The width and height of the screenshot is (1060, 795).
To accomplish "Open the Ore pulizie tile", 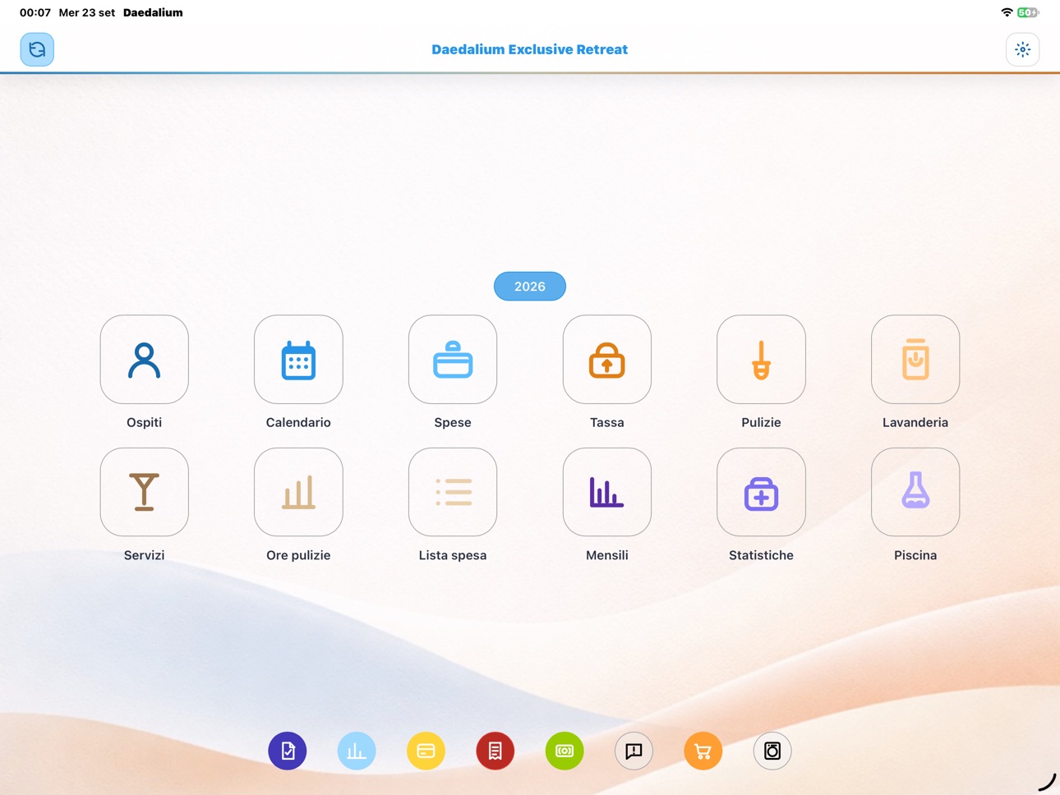I will coord(298,492).
